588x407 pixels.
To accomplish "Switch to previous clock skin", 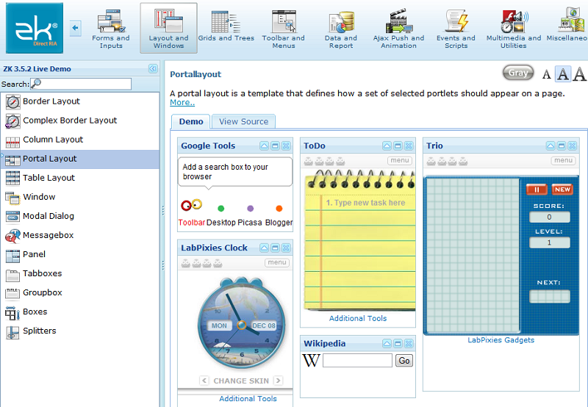I will [204, 381].
